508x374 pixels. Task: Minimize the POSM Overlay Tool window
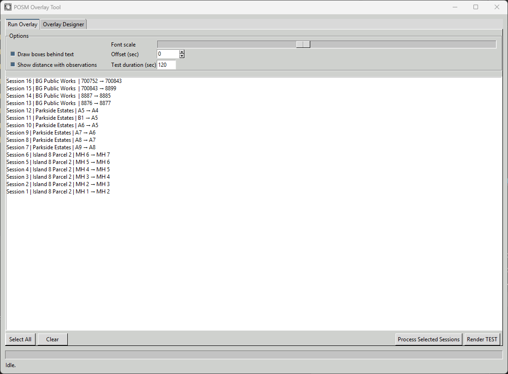click(x=455, y=7)
